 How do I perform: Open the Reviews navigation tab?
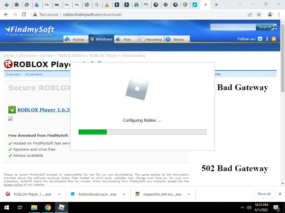[152, 39]
